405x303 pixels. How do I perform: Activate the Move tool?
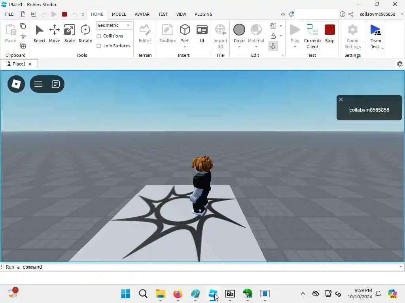(x=54, y=34)
